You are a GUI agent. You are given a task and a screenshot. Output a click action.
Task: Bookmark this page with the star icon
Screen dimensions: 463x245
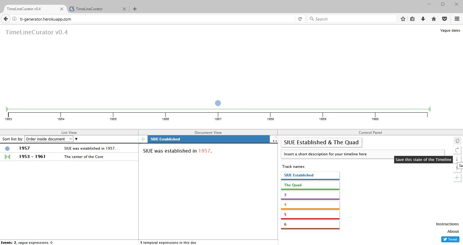point(403,19)
